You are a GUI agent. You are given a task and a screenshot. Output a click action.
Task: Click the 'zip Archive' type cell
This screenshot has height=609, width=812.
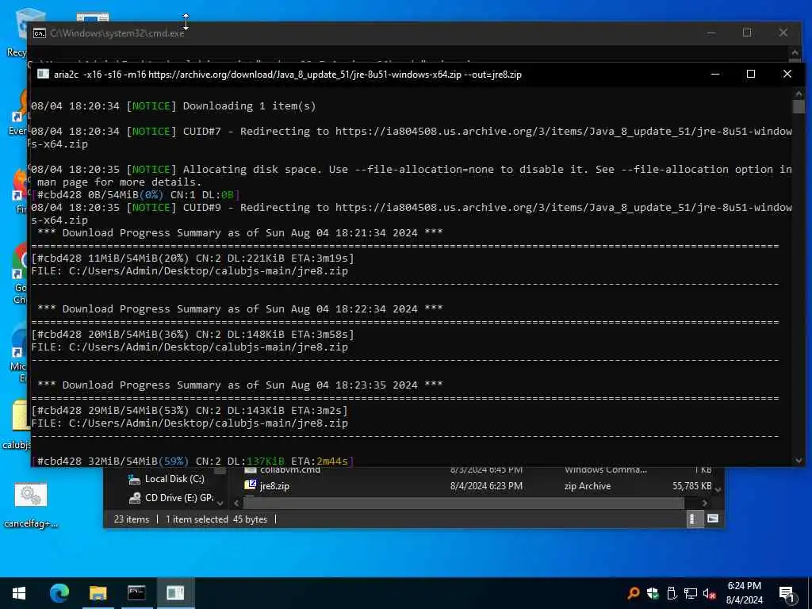point(588,486)
